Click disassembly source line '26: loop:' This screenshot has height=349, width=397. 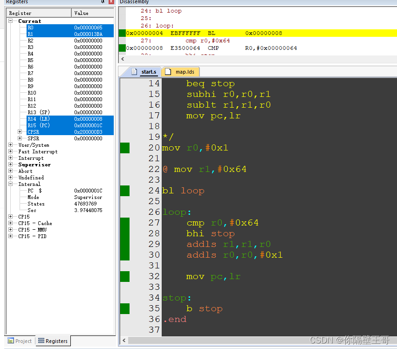(157, 26)
